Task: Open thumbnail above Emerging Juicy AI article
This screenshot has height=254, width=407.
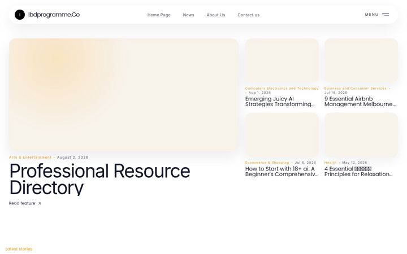Action: point(282,61)
